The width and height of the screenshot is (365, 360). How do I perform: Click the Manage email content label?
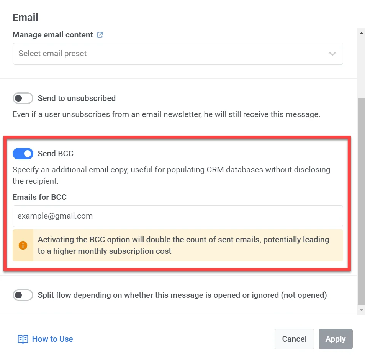click(53, 35)
